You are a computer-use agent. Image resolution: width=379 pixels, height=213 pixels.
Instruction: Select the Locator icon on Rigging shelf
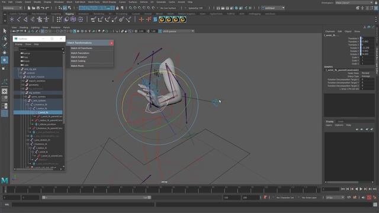[12, 20]
